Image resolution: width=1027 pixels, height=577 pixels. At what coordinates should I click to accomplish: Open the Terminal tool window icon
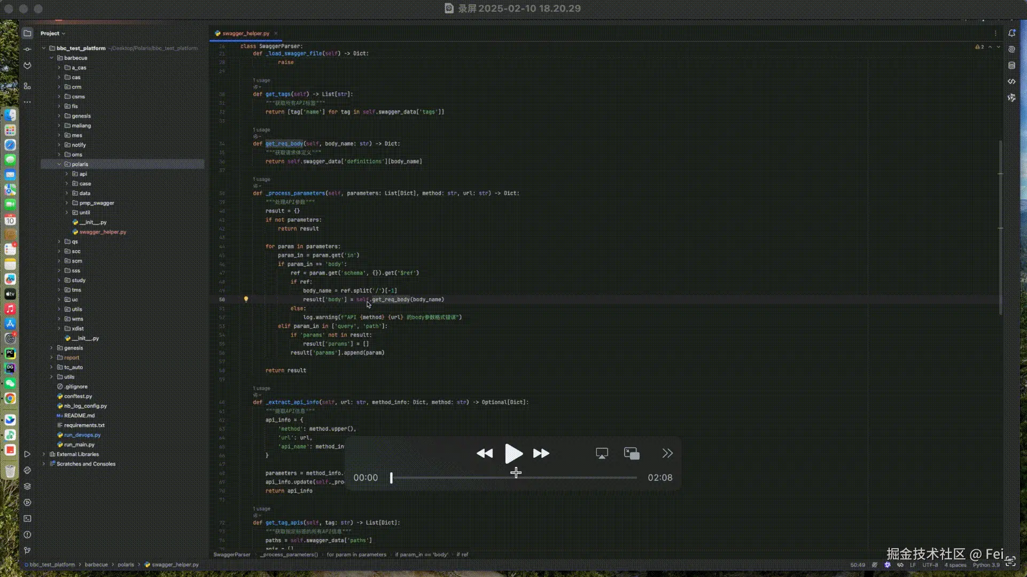point(27,518)
